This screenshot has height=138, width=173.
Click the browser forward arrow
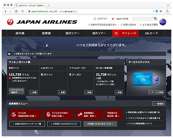click(10, 11)
